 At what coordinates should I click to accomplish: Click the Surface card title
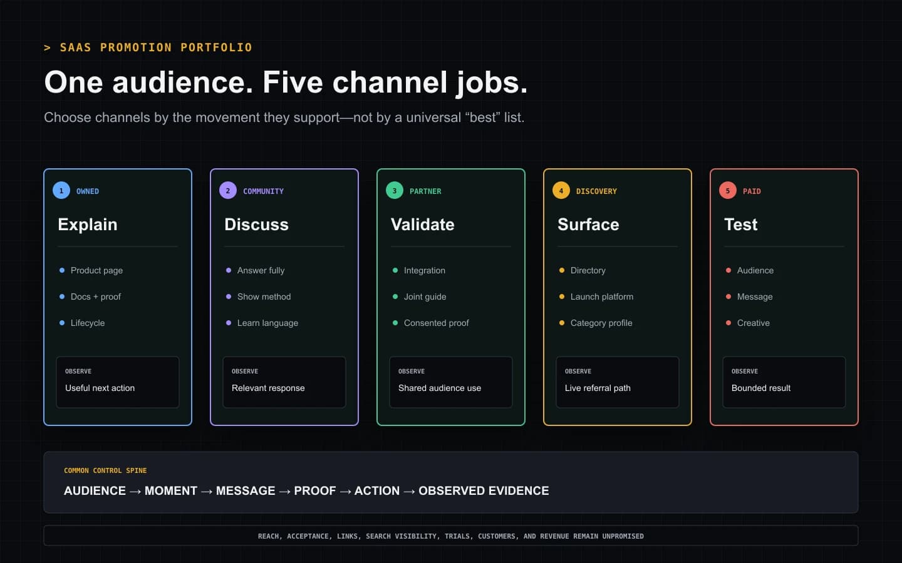pyautogui.click(x=588, y=225)
